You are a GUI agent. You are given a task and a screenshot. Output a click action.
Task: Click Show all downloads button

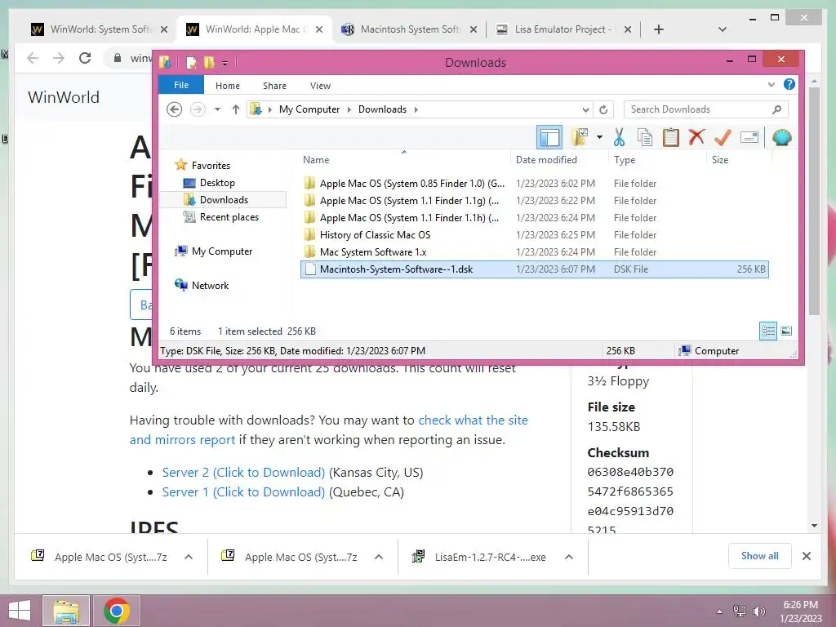(760, 556)
